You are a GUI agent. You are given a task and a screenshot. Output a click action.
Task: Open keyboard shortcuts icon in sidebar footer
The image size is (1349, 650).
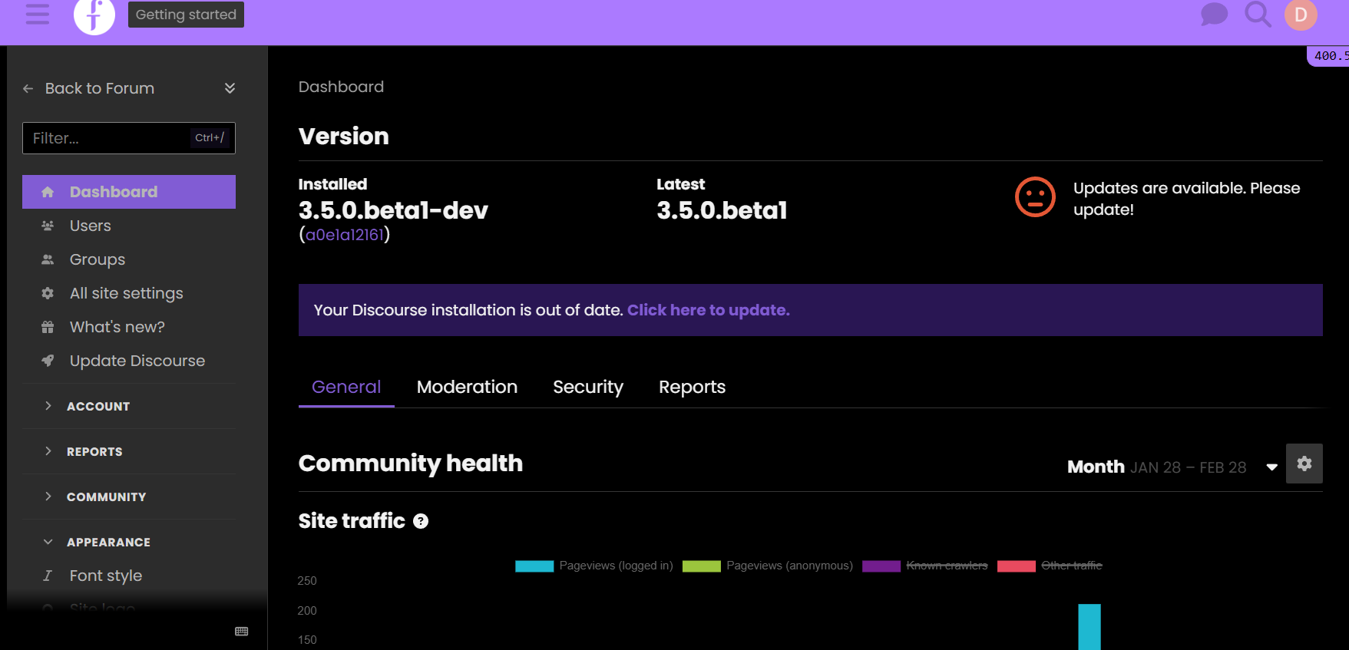pos(241,632)
